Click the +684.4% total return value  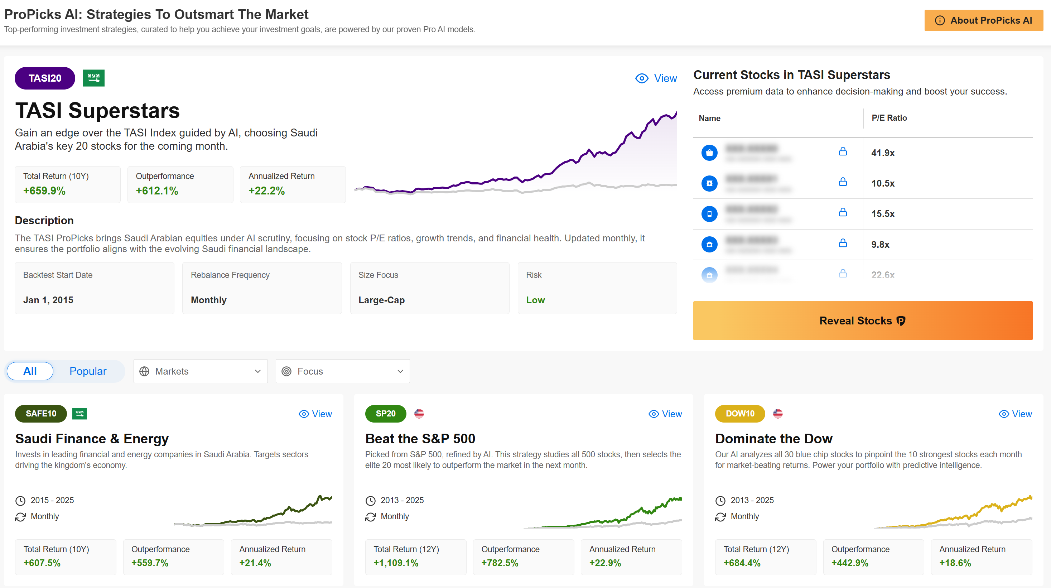[742, 563]
